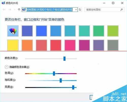Click the saturation slider thumb

61,80
